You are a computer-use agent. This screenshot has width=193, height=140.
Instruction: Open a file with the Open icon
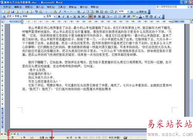(x=8, y=12)
